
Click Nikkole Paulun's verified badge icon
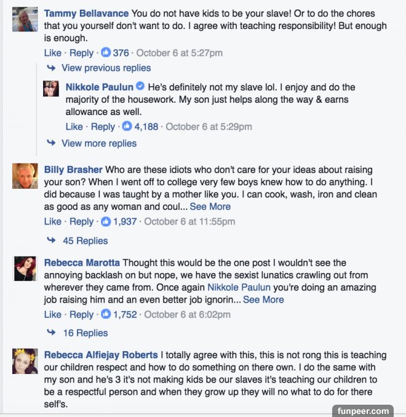140,87
